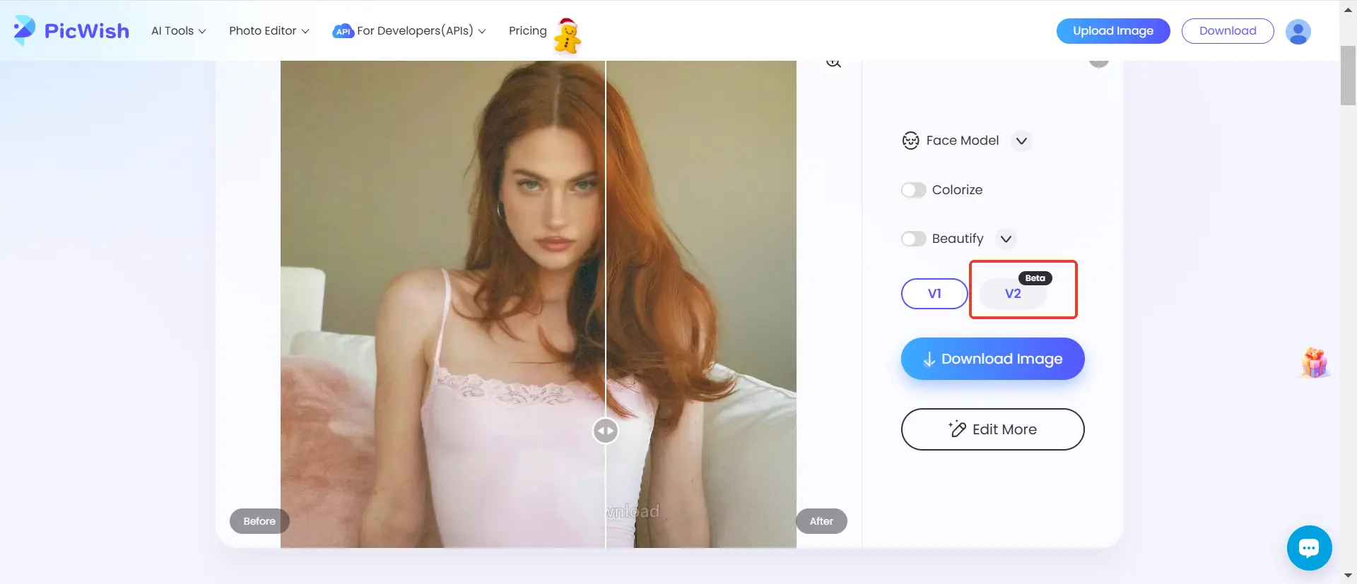Image resolution: width=1357 pixels, height=584 pixels.
Task: Click the zoom magnifier icon above image
Action: click(834, 62)
